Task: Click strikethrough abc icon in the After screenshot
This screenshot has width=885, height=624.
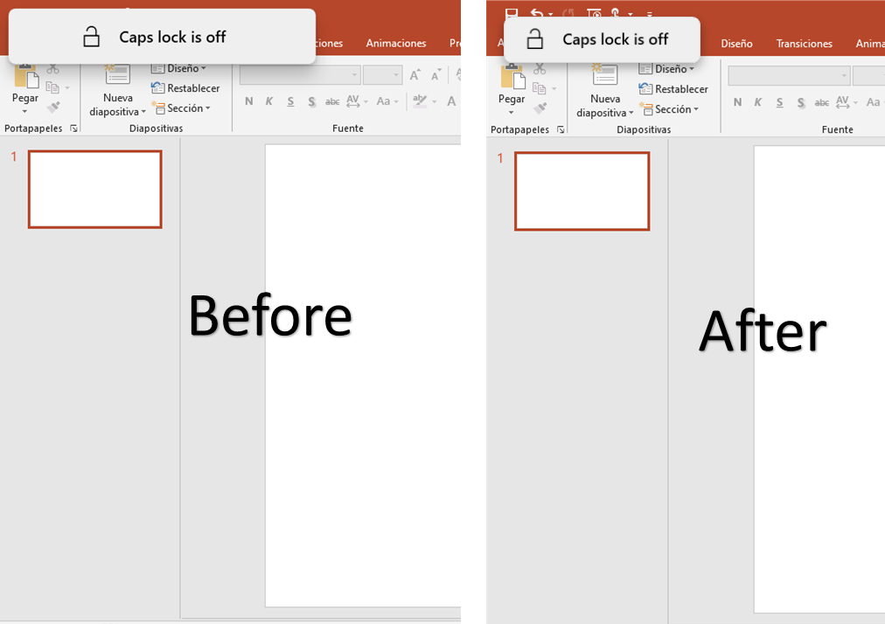Action: (822, 102)
